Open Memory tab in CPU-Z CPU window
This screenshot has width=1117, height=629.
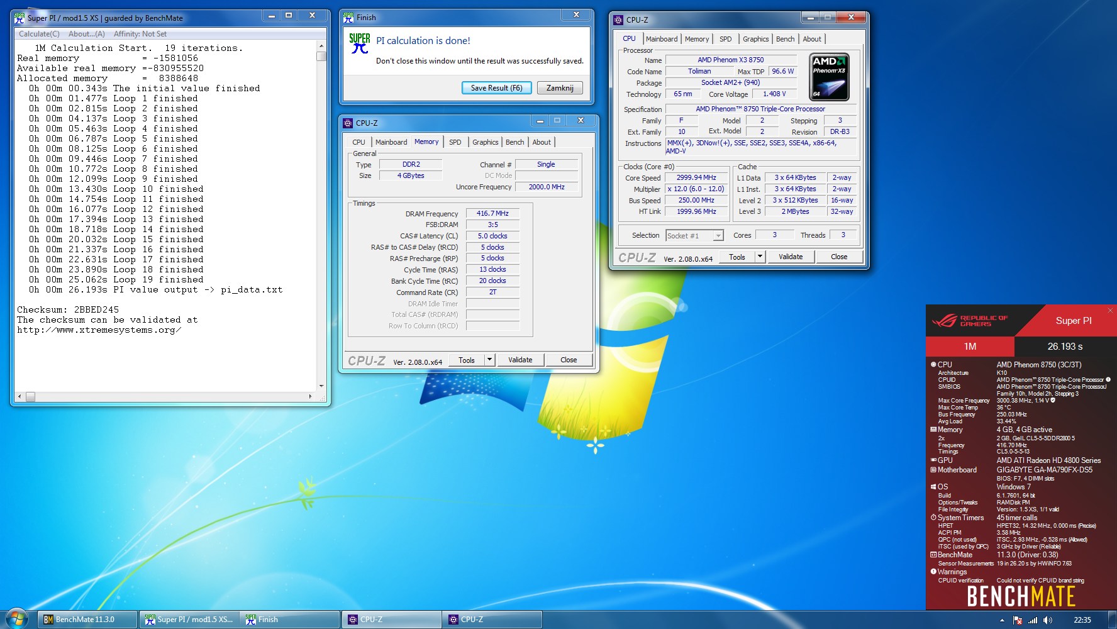697,39
